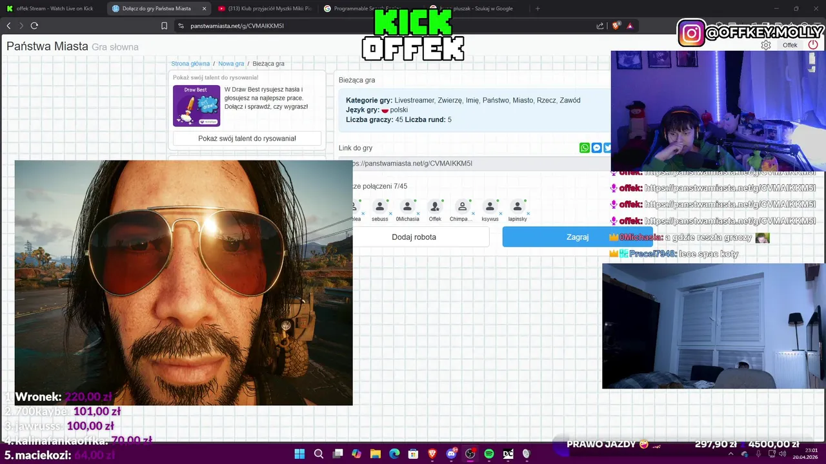The image size is (826, 464).
Task: Follow the Nowa gra breadcrumb link
Action: pyautogui.click(x=231, y=64)
